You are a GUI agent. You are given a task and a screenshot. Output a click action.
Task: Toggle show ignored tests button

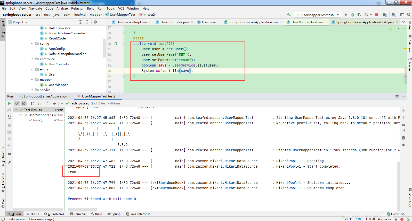coord(24,103)
